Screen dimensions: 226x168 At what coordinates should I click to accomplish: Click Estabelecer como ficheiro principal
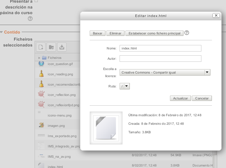(154, 33)
